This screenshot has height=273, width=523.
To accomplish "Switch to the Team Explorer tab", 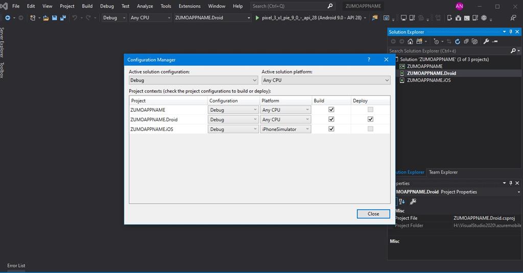I will tap(443, 172).
